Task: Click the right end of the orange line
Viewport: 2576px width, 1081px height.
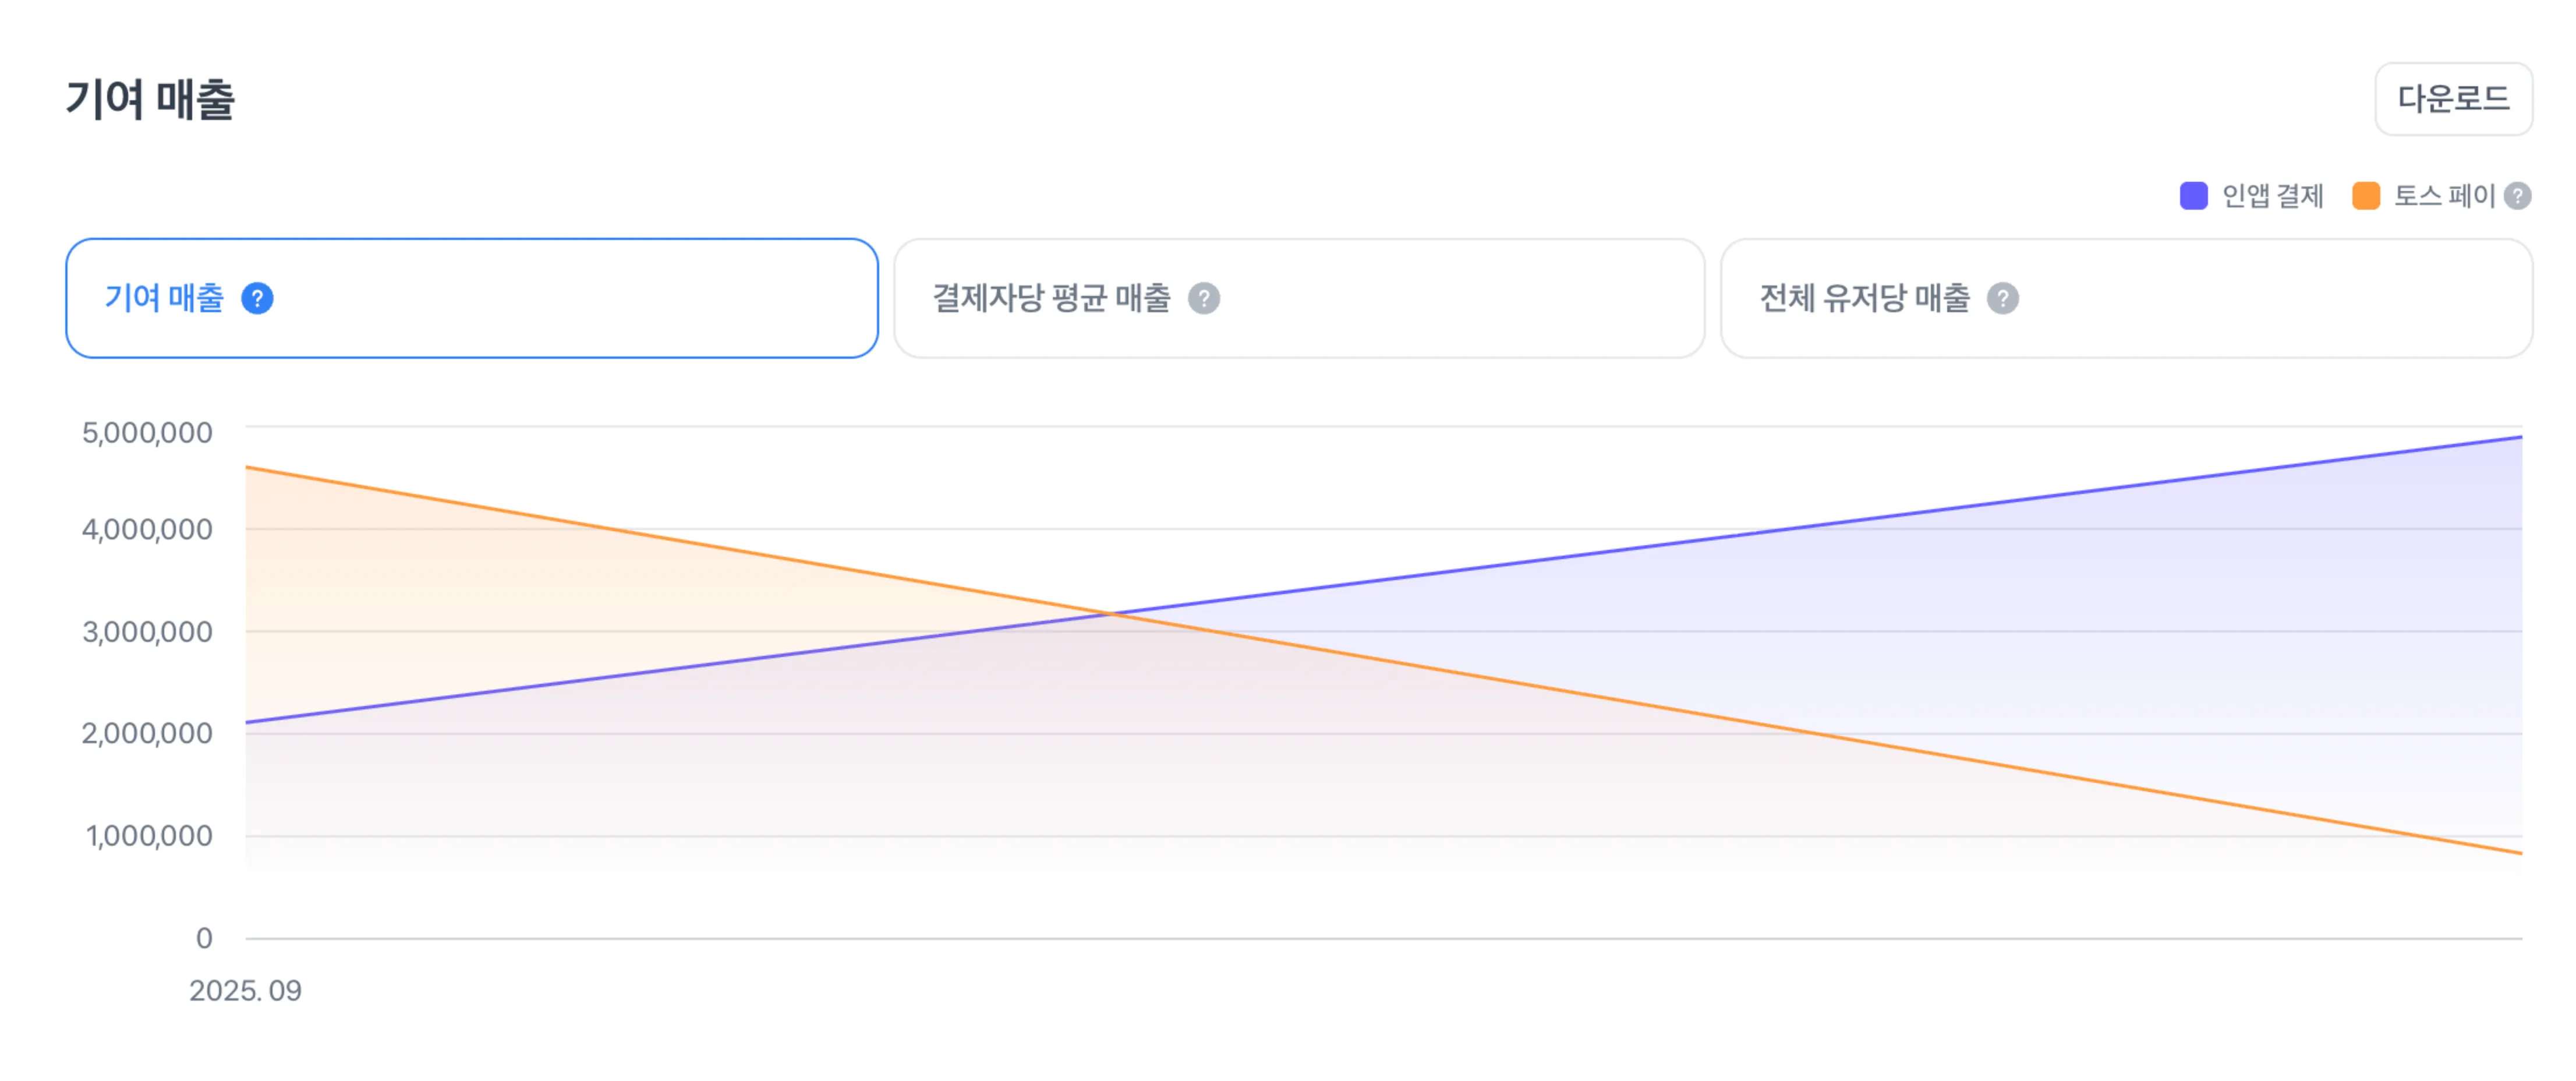Action: pos(2520,853)
